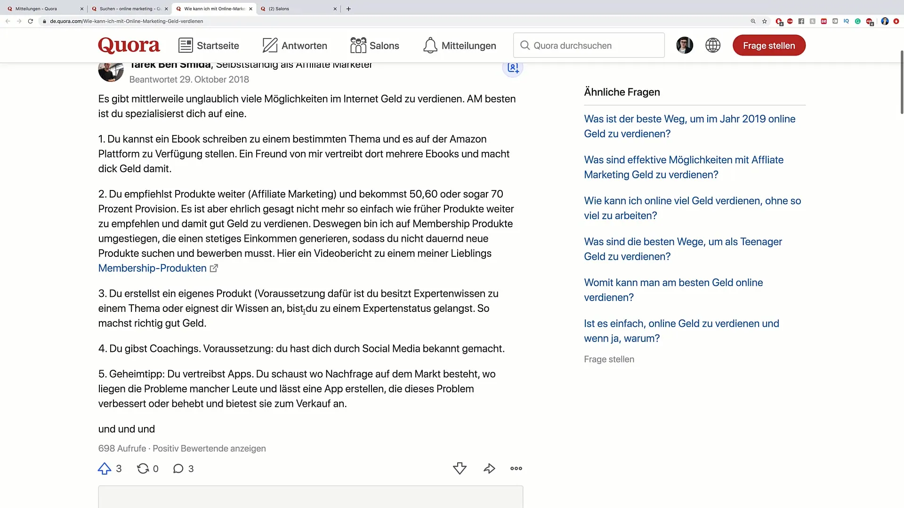Open the Membership-Produkten link

click(x=158, y=268)
